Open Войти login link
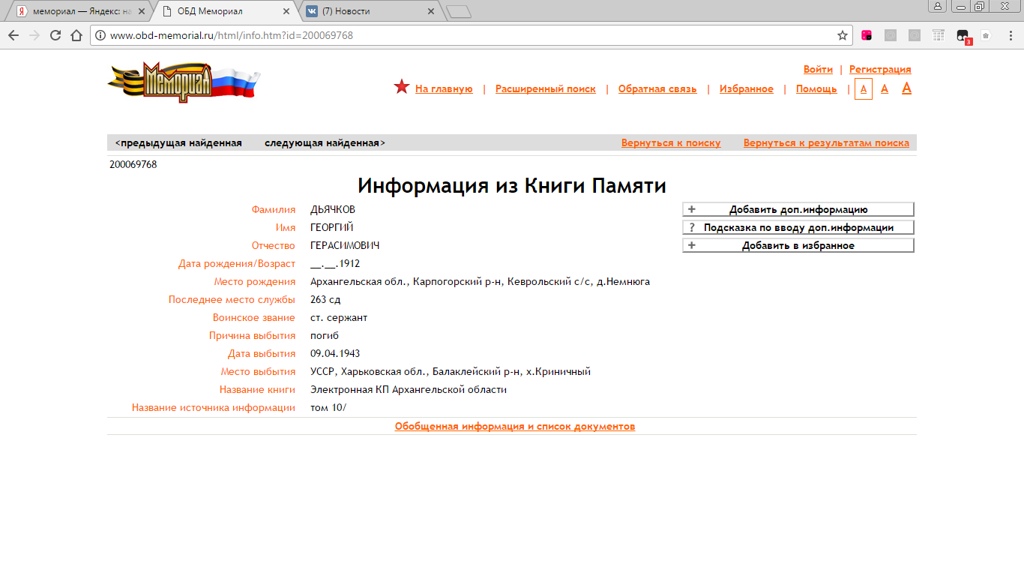 tap(818, 69)
